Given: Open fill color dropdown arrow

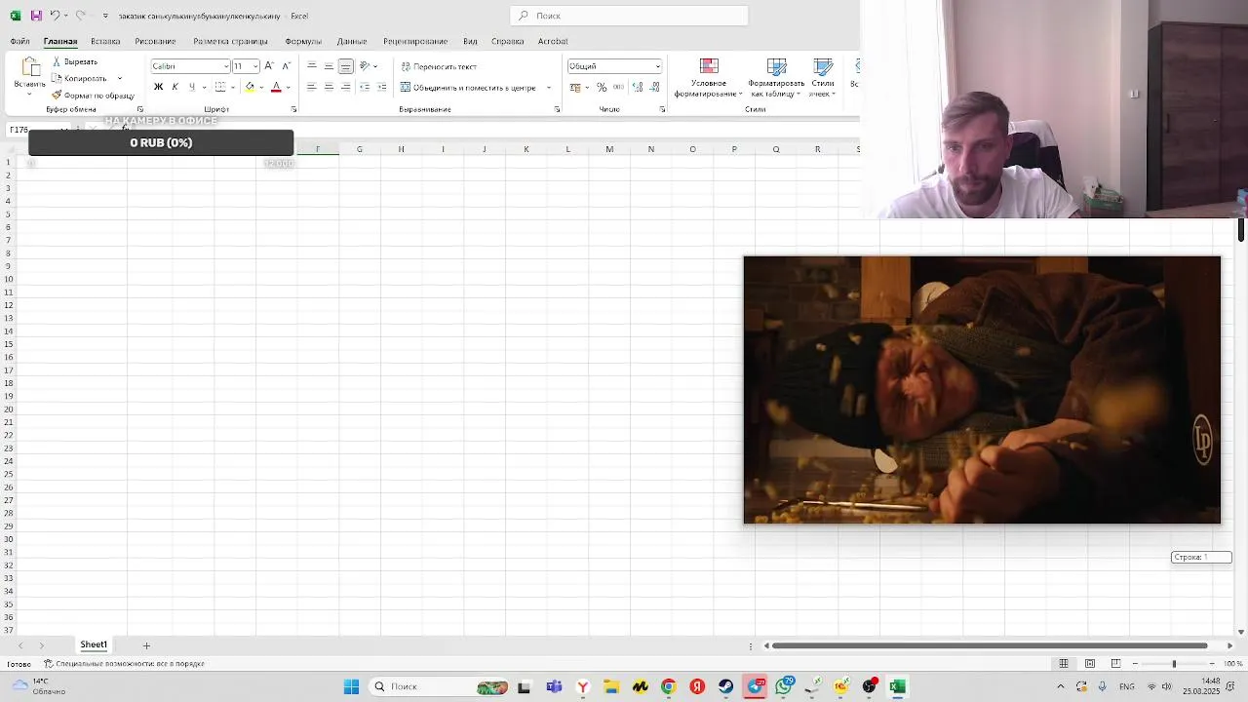Looking at the screenshot, I should [261, 88].
